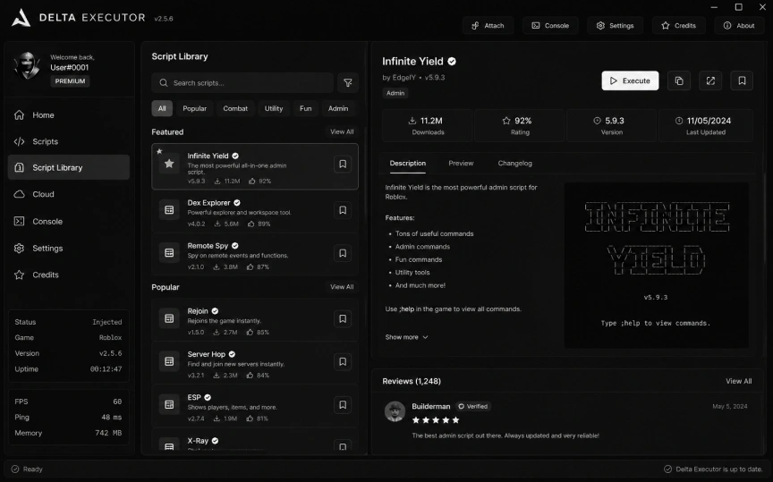Image resolution: width=773 pixels, height=482 pixels.
Task: Expand Show more in description
Action: [407, 337]
